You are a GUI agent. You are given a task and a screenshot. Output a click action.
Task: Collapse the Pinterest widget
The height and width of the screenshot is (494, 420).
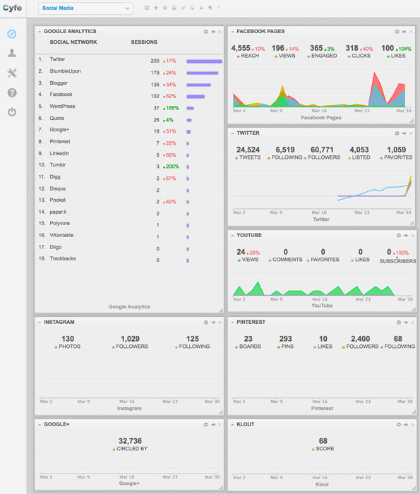click(x=232, y=323)
